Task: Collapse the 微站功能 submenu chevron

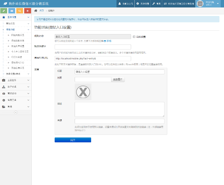Action: 28,30
